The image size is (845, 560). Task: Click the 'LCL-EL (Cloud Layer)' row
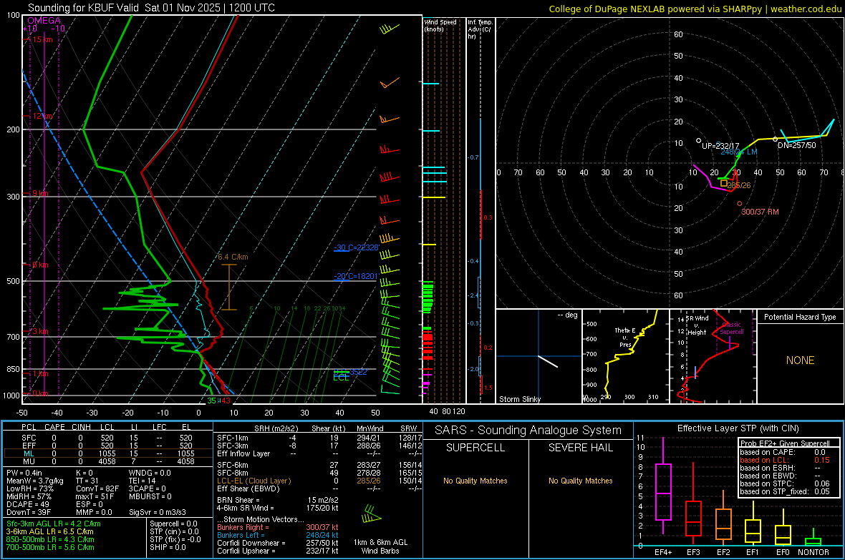[319, 481]
